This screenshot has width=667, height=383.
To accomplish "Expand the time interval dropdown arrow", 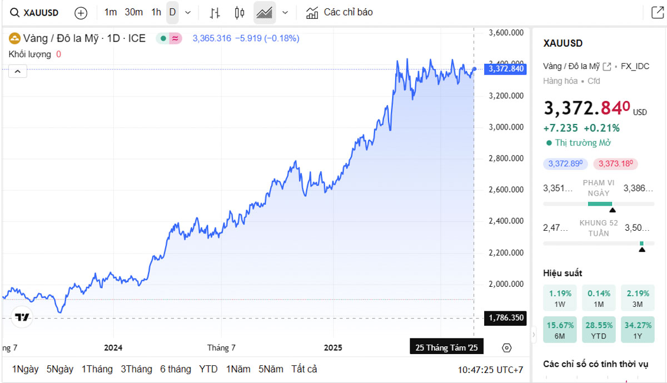I will [x=188, y=13].
